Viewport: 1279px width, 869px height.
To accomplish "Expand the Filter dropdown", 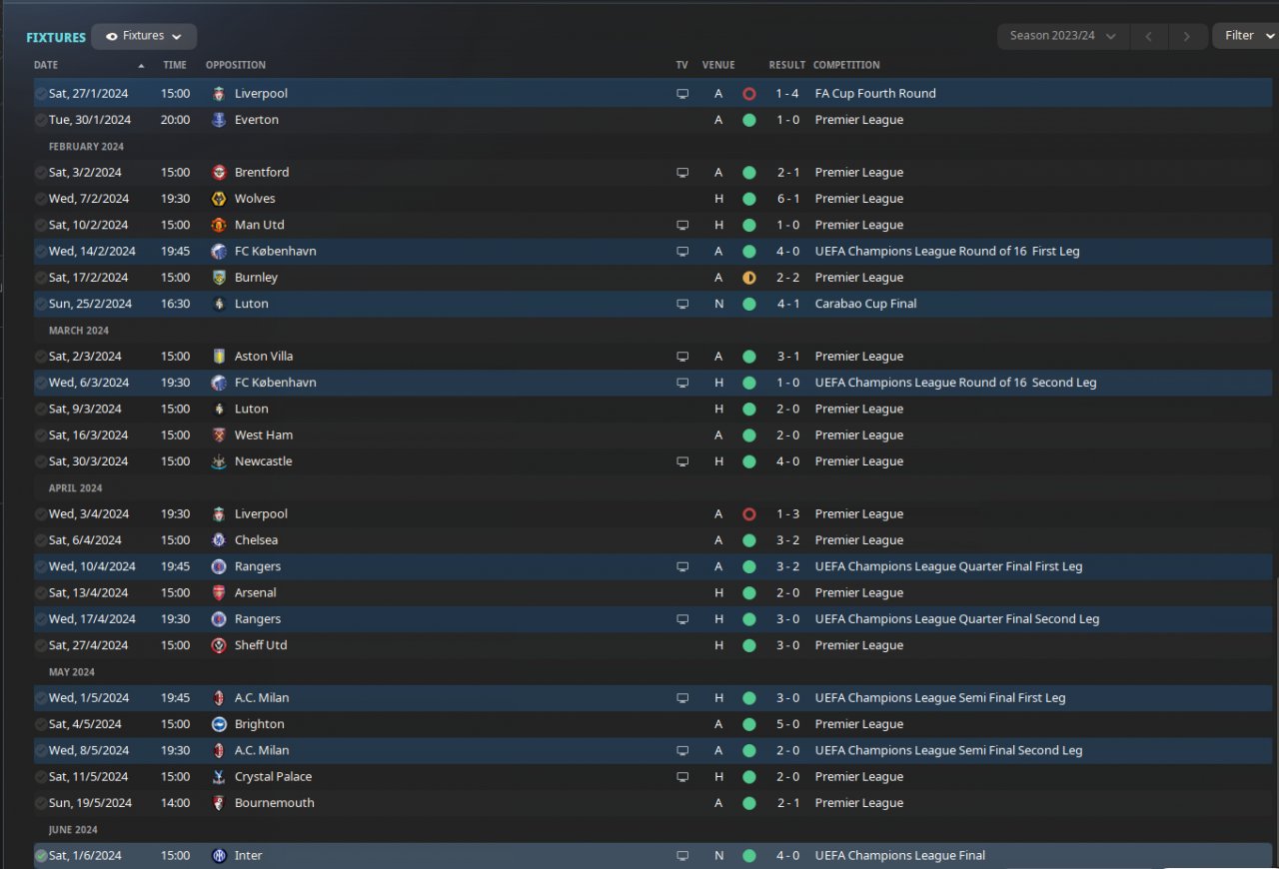I will pyautogui.click(x=1245, y=36).
